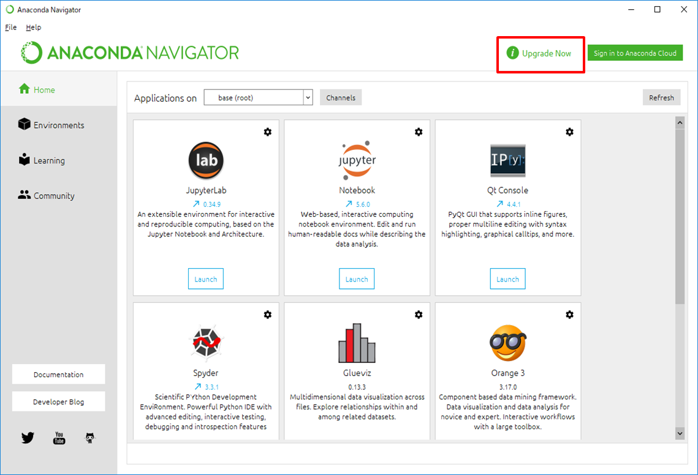
Task: Click the 'Applications on' label
Action: (165, 99)
